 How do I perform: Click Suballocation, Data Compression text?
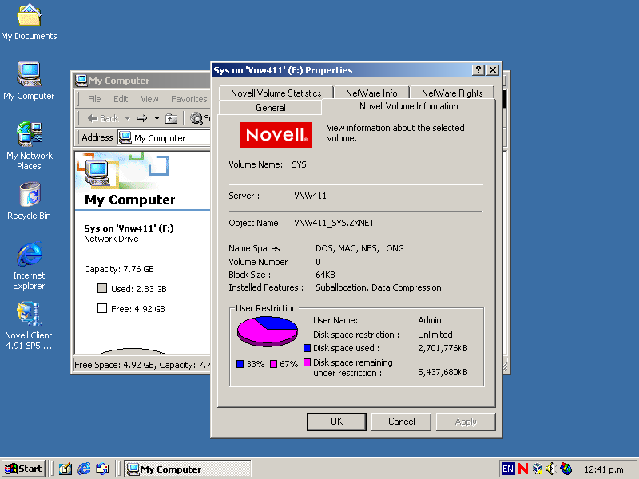click(x=378, y=287)
